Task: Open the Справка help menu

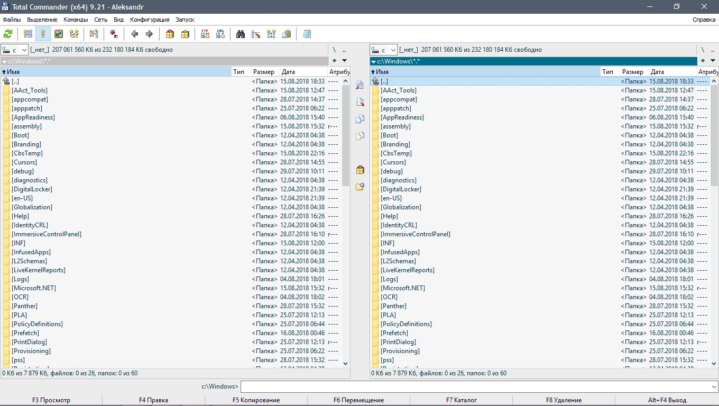Action: (704, 20)
